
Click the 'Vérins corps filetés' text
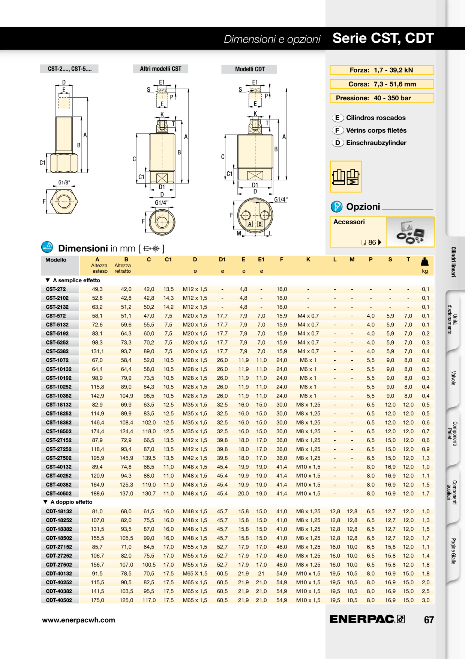pos(376,130)
